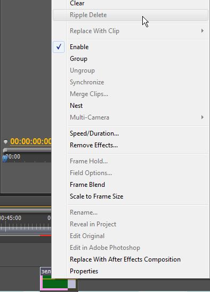Toggle the Enable checkmark
Screen dimensions: 210x292
click(59, 47)
